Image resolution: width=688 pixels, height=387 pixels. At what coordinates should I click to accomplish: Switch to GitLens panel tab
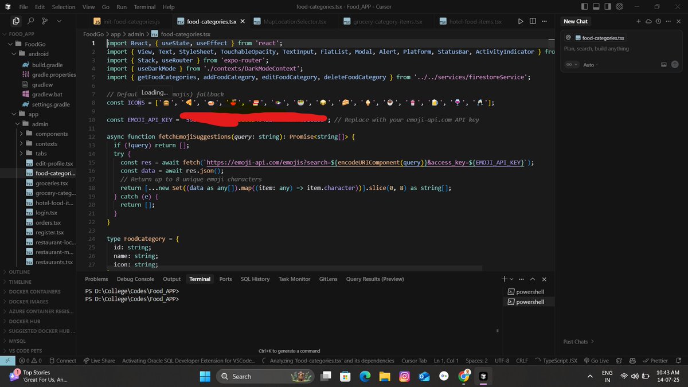point(329,279)
